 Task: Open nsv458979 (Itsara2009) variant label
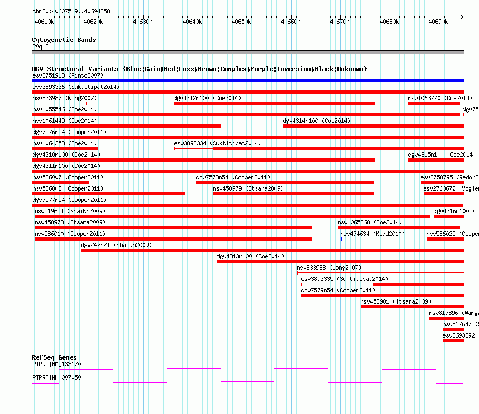248,188
